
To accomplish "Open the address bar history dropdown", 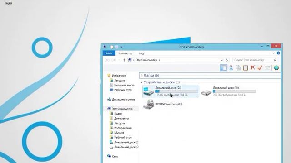I will pyautogui.click(x=221, y=60).
